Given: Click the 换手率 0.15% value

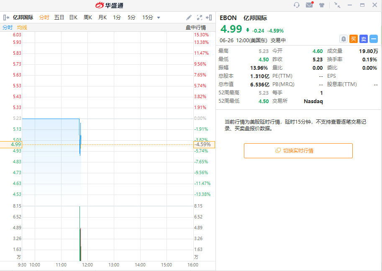Looking at the screenshot, I should click(369, 60).
